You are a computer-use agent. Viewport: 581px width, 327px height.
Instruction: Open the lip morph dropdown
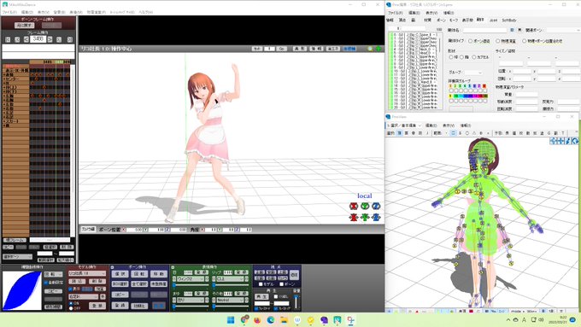coord(230,279)
